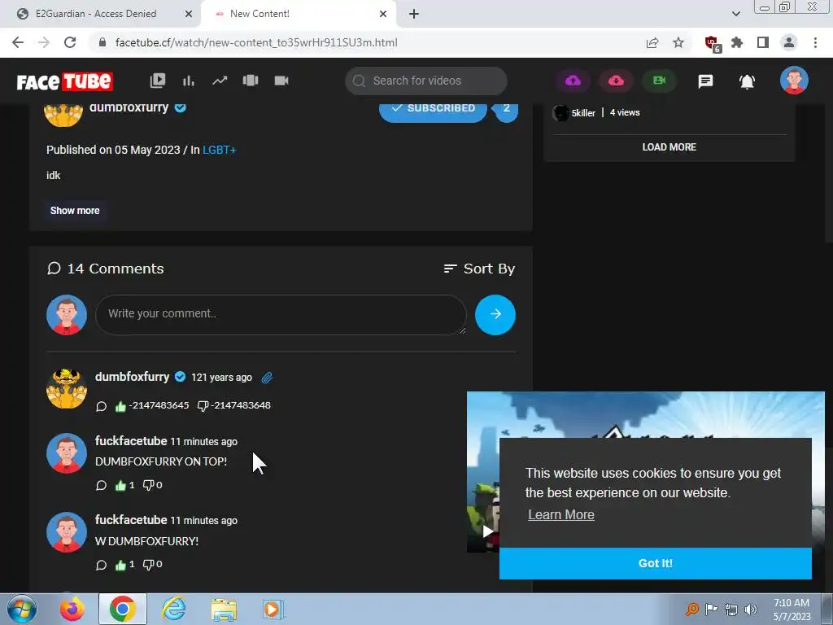The height and width of the screenshot is (625, 833).
Task: Click the address bar URL
Action: click(256, 42)
